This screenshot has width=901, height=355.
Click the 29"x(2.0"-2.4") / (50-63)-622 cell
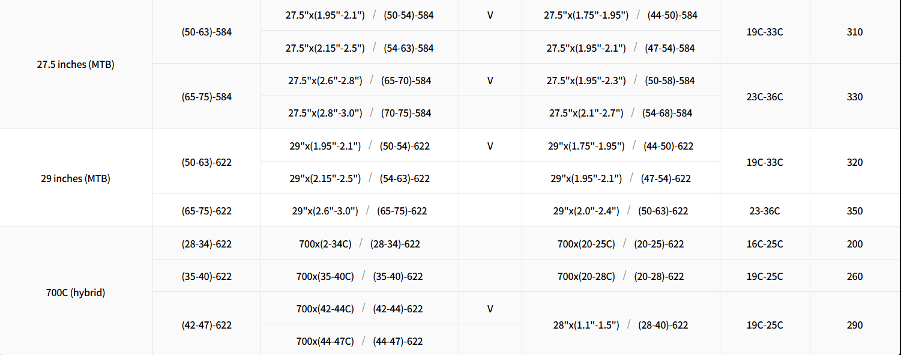click(x=621, y=211)
